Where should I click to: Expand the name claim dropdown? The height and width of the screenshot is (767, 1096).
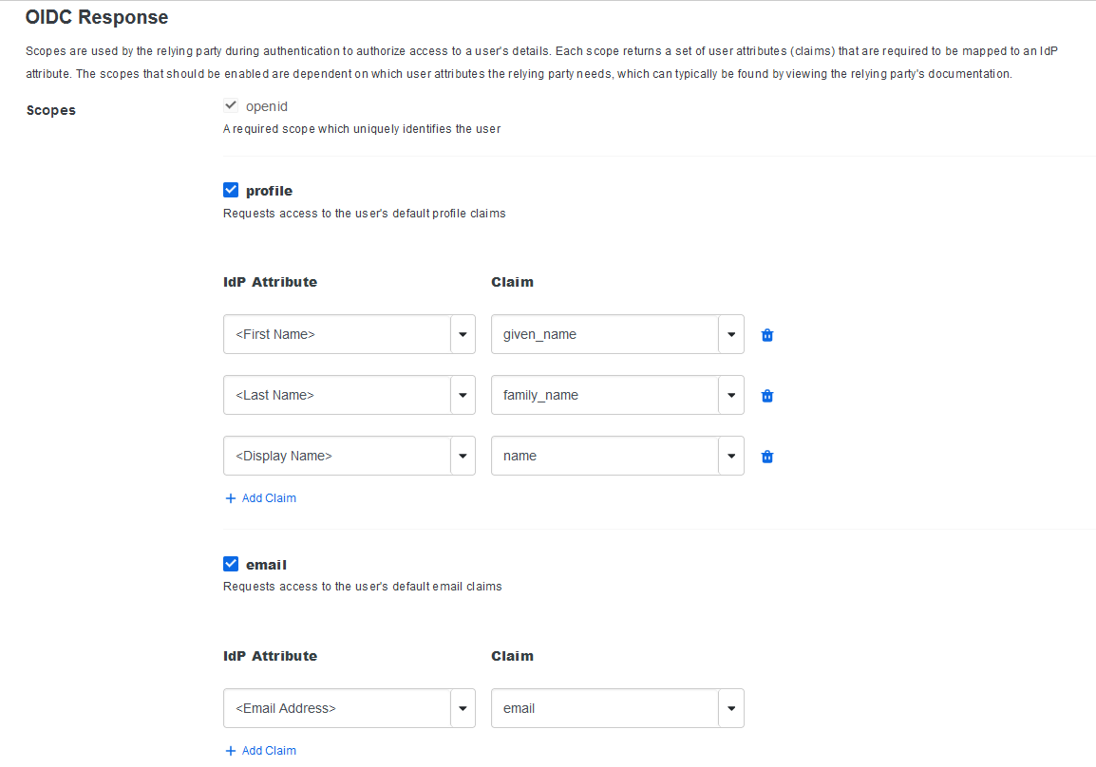731,456
